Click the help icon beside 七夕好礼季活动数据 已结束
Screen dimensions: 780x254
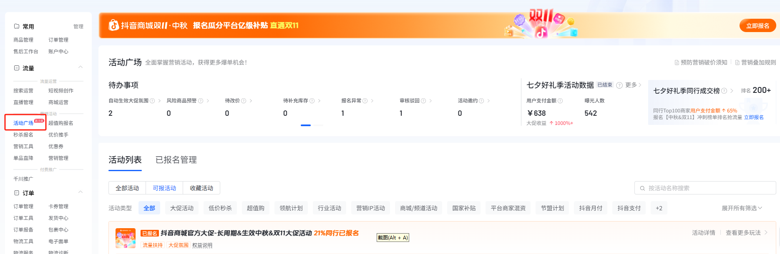coord(619,85)
